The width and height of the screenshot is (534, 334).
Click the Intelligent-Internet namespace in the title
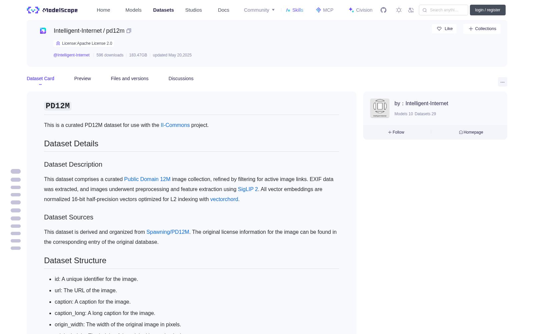click(78, 31)
